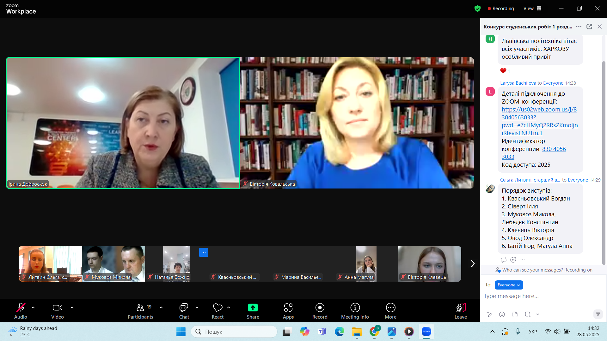Open React emoji reactions
The height and width of the screenshot is (341, 607).
[x=218, y=311]
